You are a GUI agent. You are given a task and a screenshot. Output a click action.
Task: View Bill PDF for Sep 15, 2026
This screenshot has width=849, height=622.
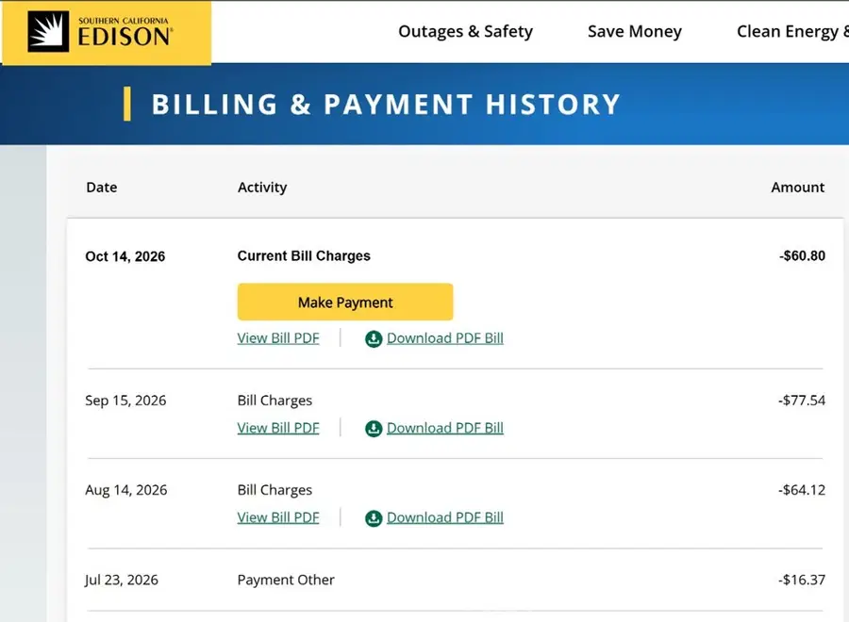click(278, 428)
